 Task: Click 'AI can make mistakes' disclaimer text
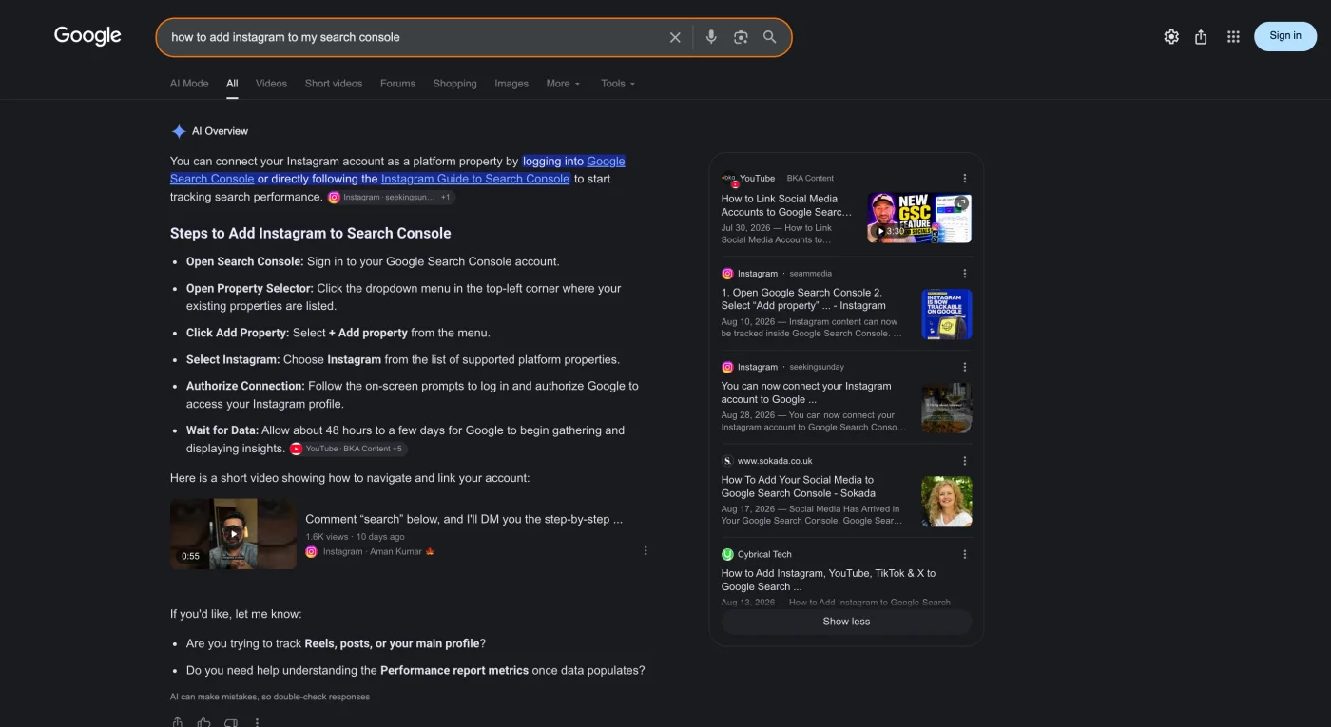point(270,697)
